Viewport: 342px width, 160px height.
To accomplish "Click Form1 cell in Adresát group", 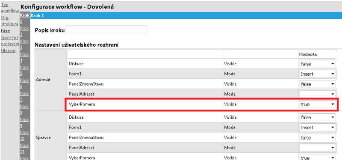I will click(x=145, y=74).
